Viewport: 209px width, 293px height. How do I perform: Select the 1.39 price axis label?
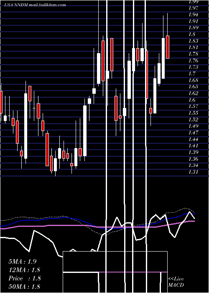(x=193, y=152)
